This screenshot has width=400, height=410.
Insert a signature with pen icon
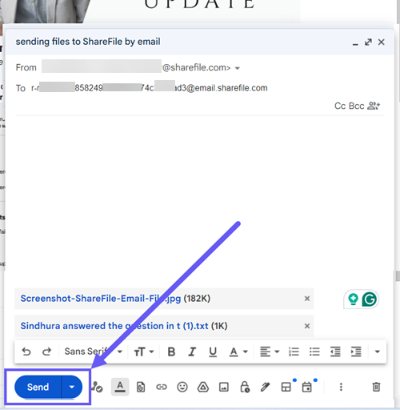pos(265,387)
